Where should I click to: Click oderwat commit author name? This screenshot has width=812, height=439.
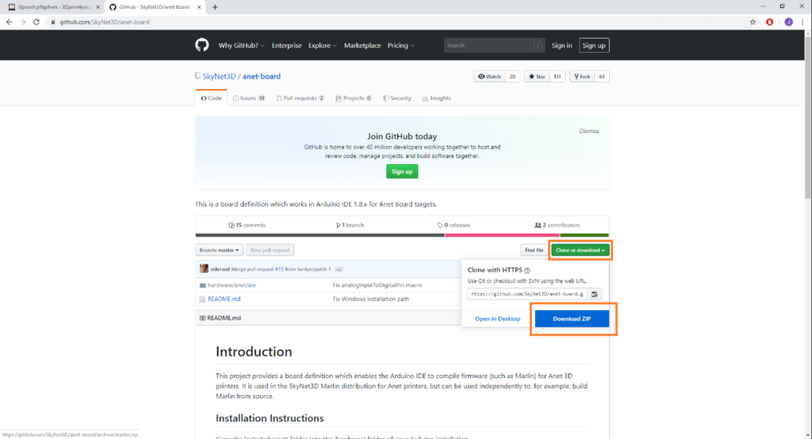220,269
